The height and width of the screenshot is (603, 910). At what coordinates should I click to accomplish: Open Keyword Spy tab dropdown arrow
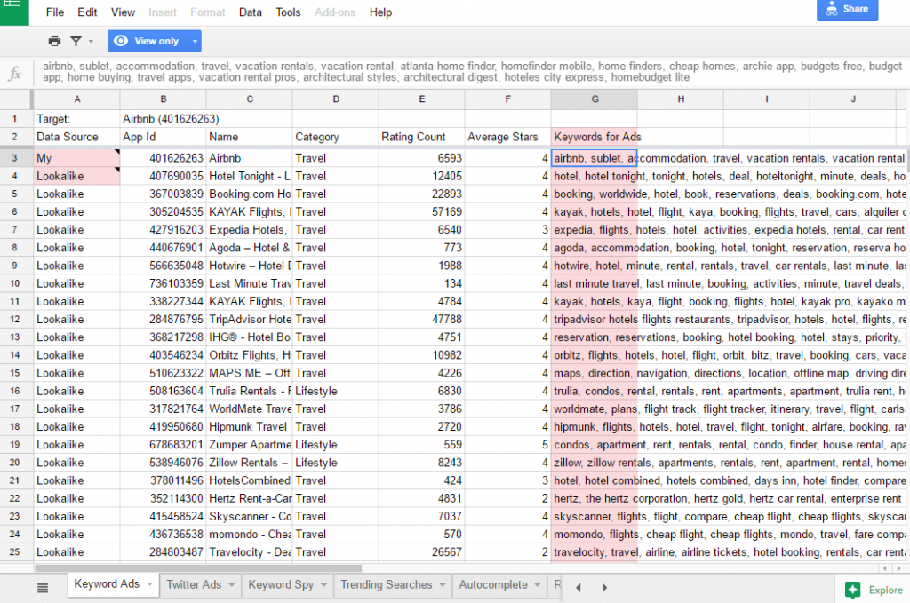click(x=323, y=585)
